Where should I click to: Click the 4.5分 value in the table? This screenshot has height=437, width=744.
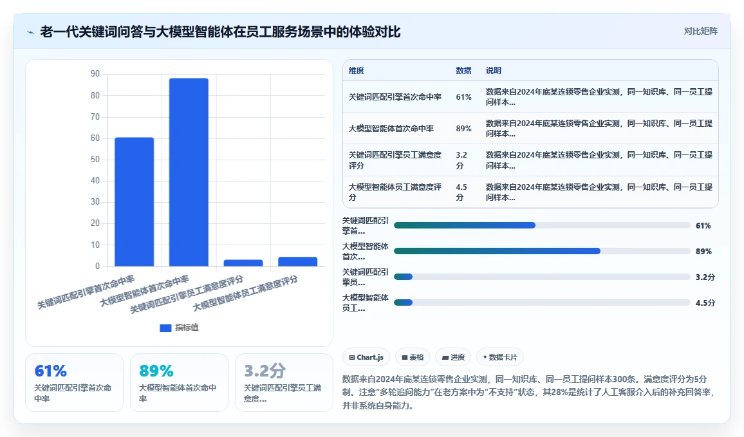[x=461, y=192]
